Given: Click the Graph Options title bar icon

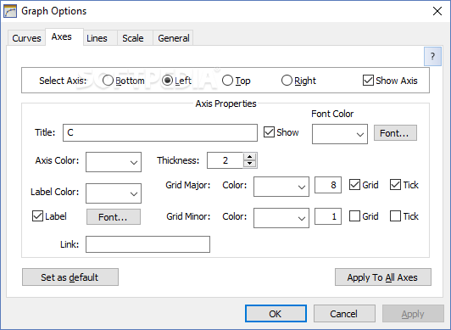Looking at the screenshot, I should [x=10, y=12].
